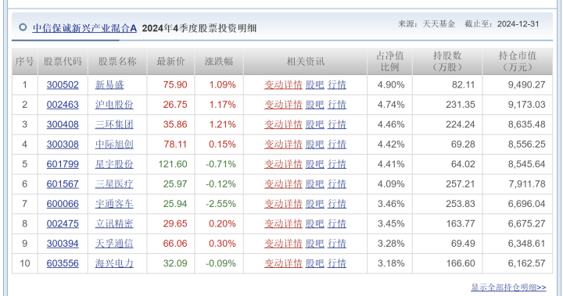Open stock code 002475 link
This screenshot has width=563, height=296.
[x=63, y=223]
